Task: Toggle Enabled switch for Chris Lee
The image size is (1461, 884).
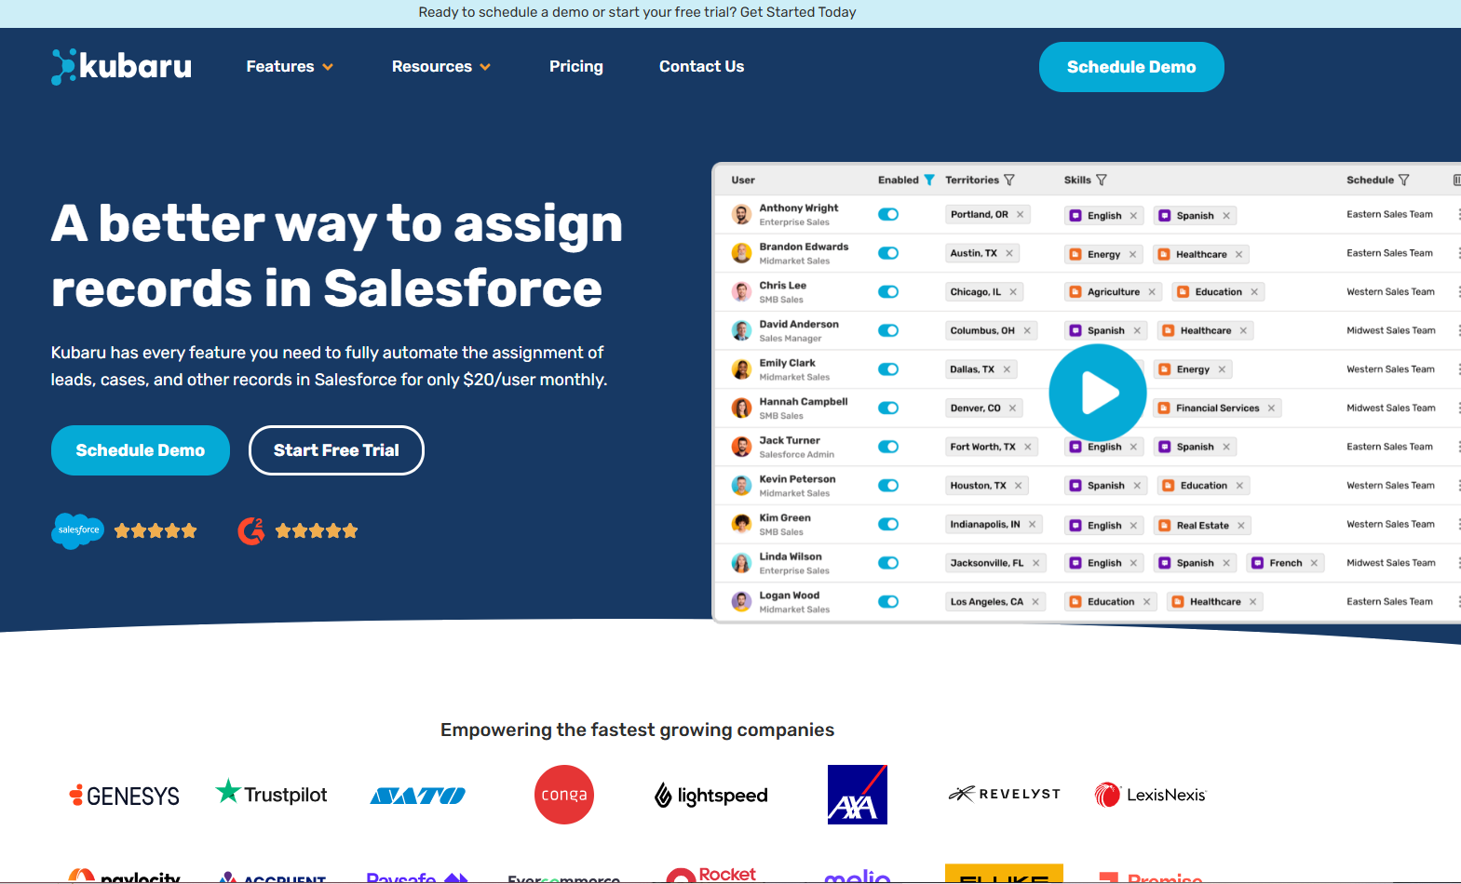Action: coord(888,292)
